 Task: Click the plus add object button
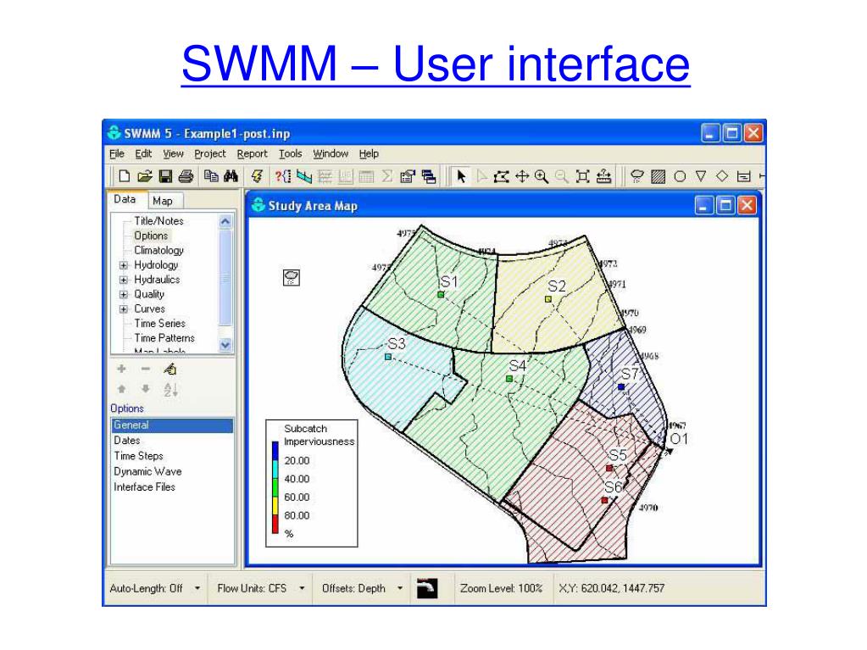click(122, 369)
